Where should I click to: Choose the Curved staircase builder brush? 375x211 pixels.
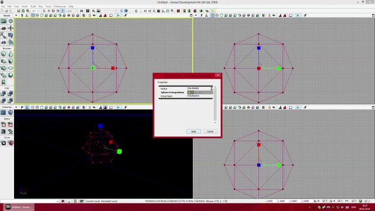[4, 61]
